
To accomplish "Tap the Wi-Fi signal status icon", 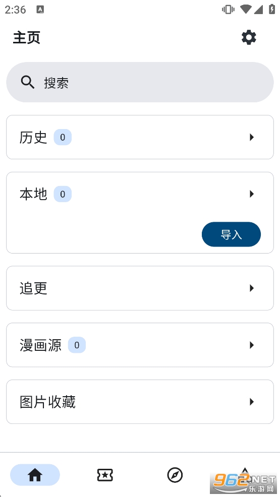I will (x=246, y=10).
